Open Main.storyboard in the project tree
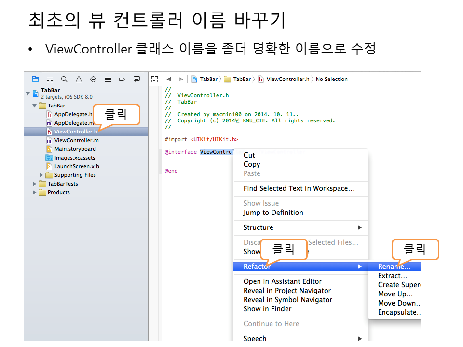The width and height of the screenshot is (463, 347). point(75,149)
